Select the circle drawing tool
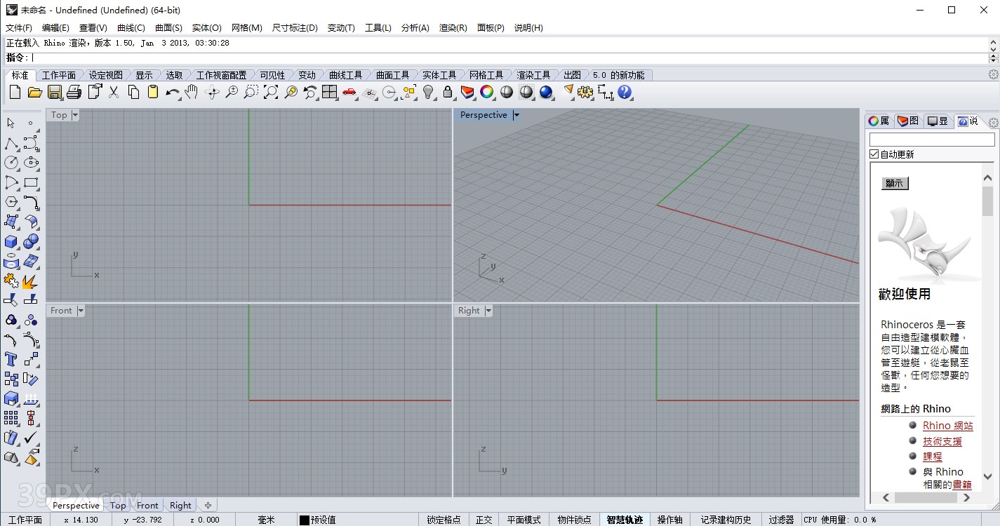Image resolution: width=1000 pixels, height=526 pixels. [11, 163]
